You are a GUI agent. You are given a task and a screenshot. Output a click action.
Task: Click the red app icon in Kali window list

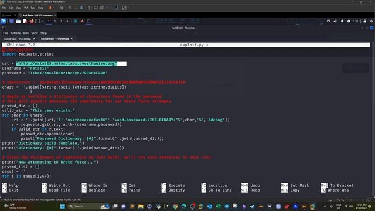[x=82, y=21]
